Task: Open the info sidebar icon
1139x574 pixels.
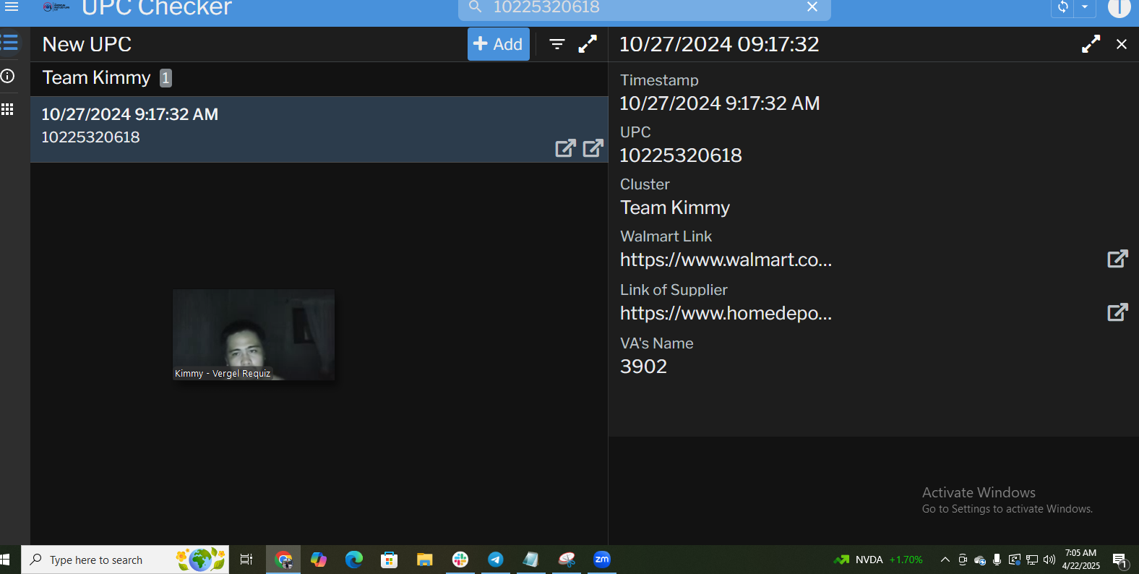Action: [x=8, y=76]
